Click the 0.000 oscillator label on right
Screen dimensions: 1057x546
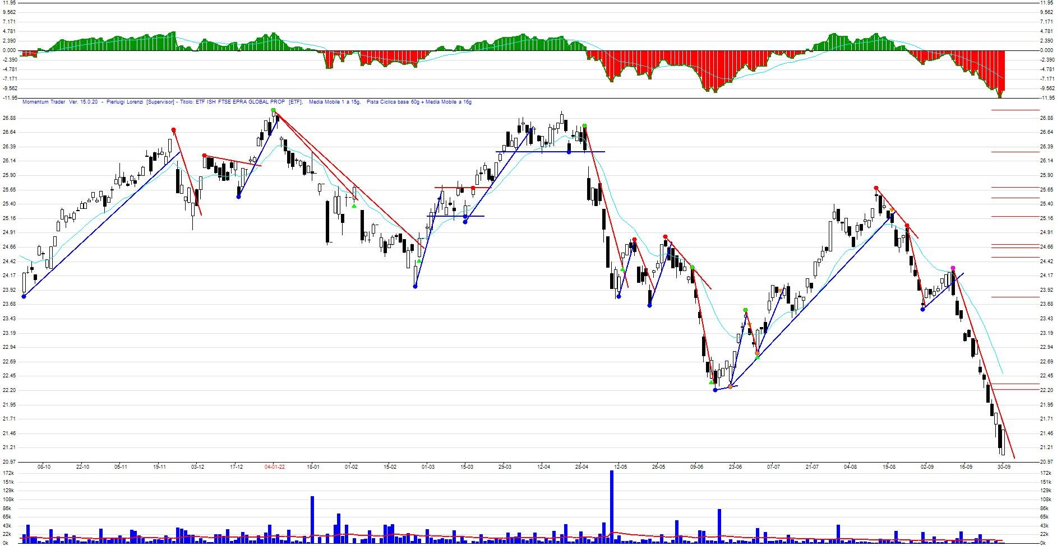1046,50
